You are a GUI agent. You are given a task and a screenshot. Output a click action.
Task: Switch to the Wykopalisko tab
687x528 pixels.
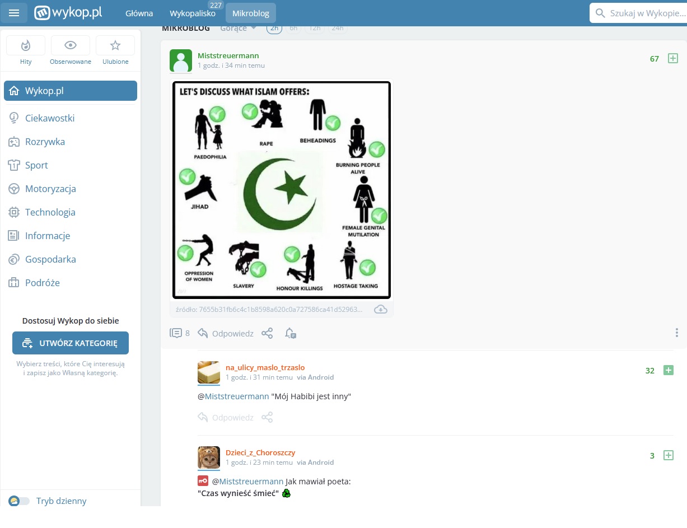[193, 13]
